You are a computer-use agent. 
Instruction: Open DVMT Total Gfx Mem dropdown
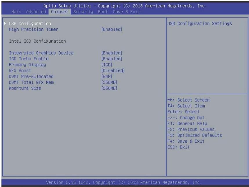coord(109,82)
